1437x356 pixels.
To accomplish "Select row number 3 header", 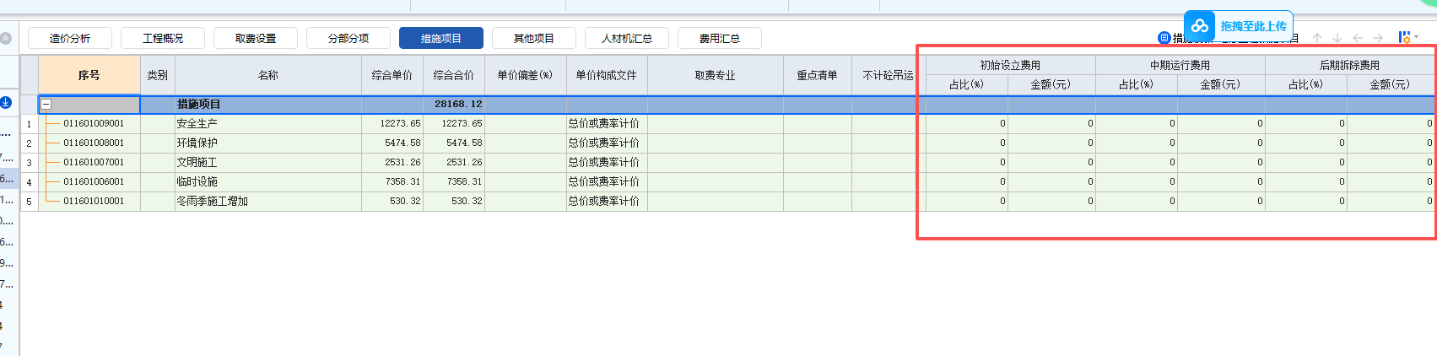I will (x=29, y=163).
